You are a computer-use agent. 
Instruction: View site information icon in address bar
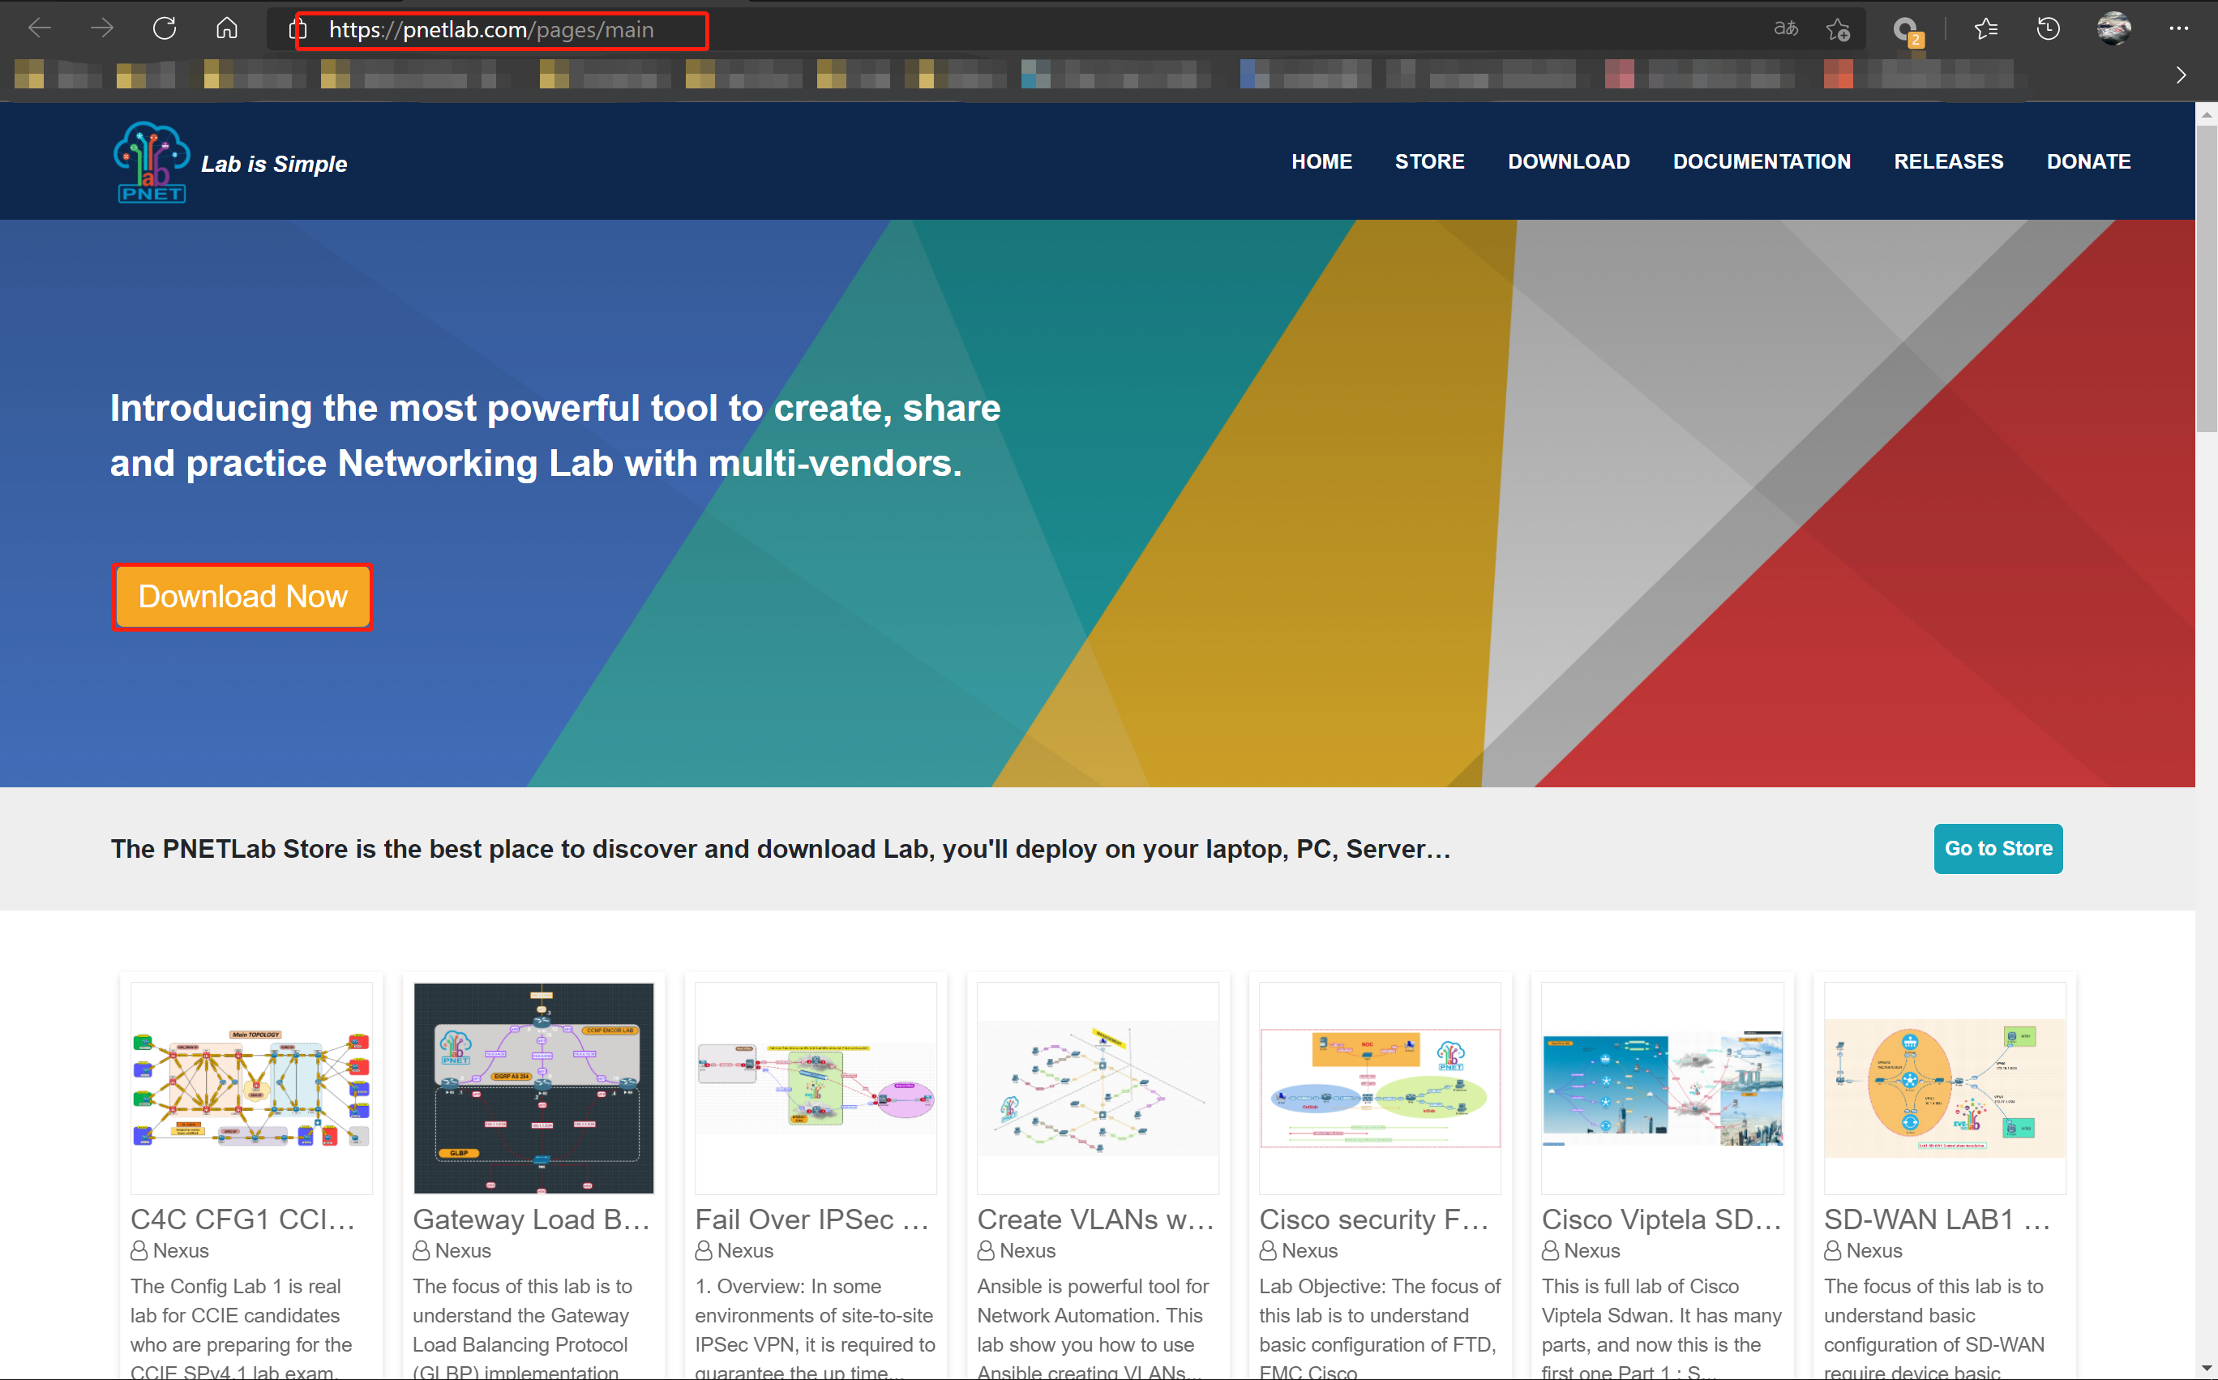[x=297, y=30]
